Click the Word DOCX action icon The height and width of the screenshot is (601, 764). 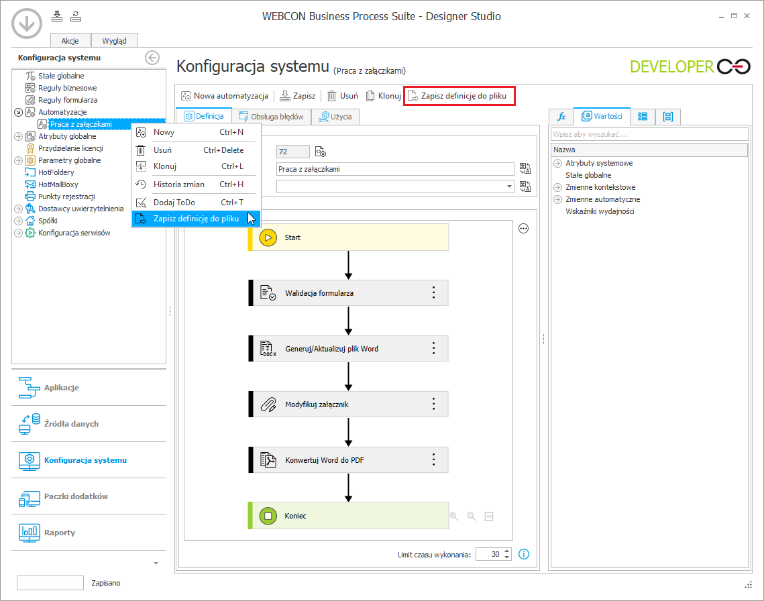point(268,349)
